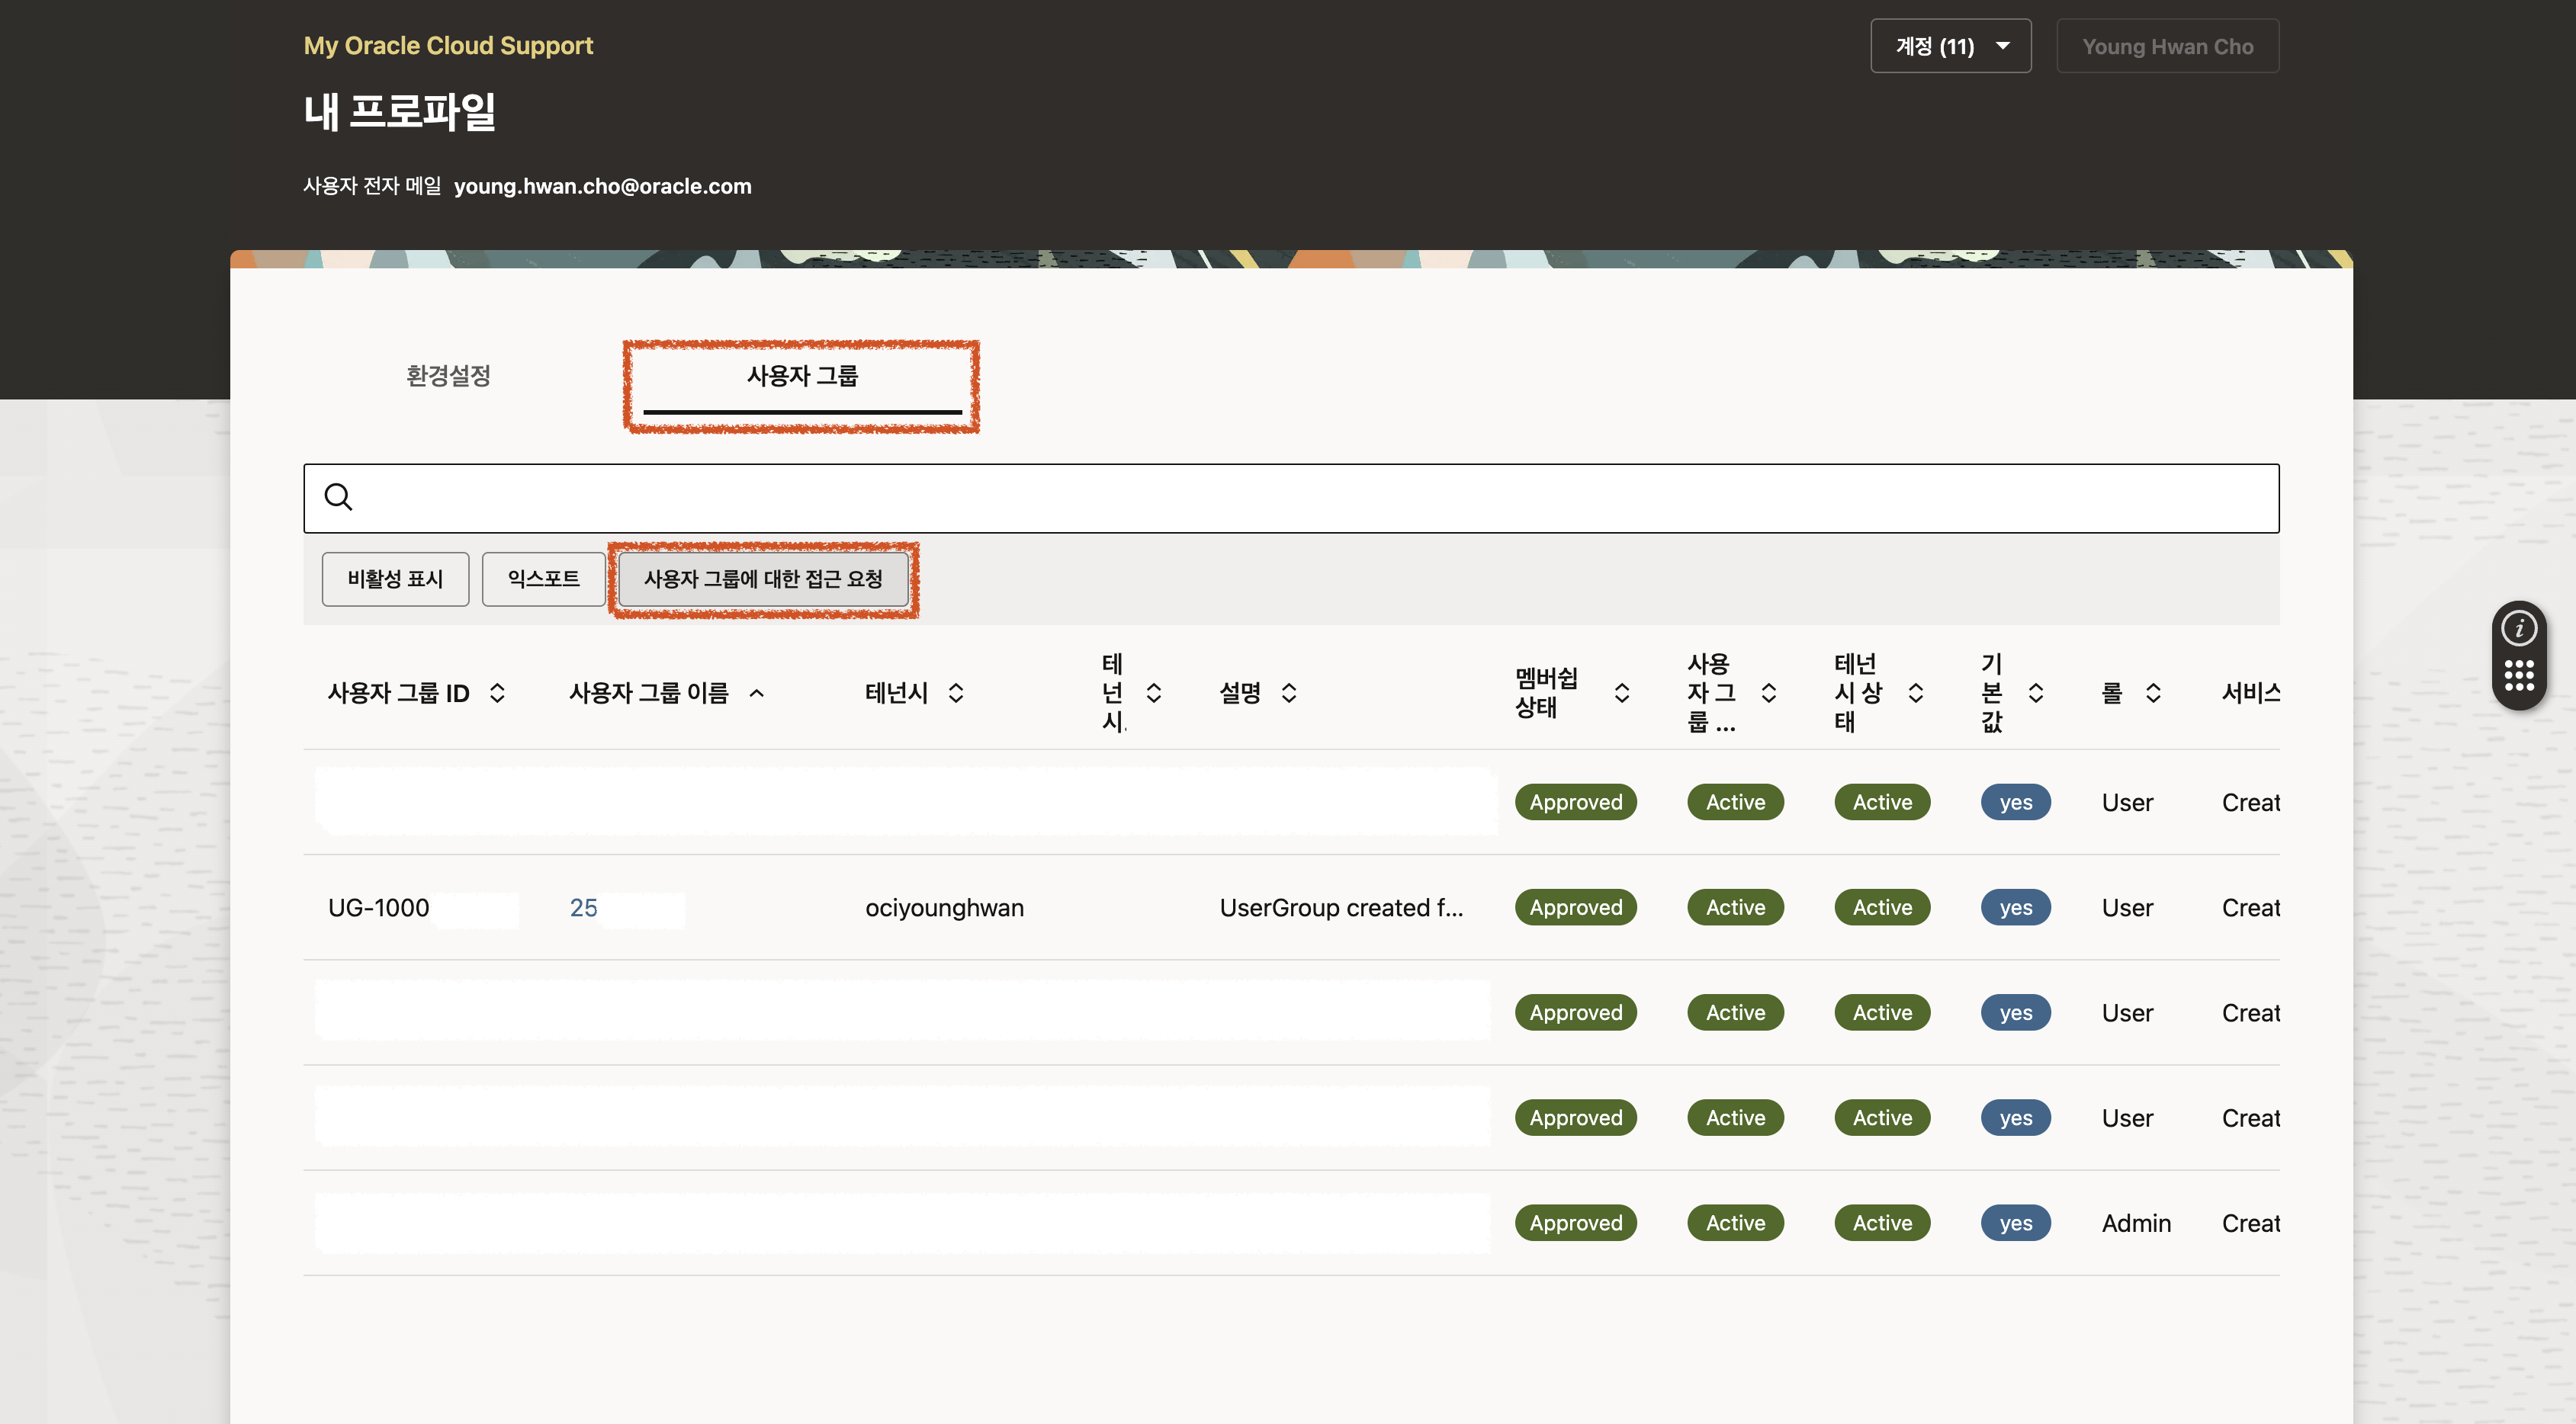The image size is (2576, 1424).
Task: Sort by 설명 column arrows
Action: 1289,692
